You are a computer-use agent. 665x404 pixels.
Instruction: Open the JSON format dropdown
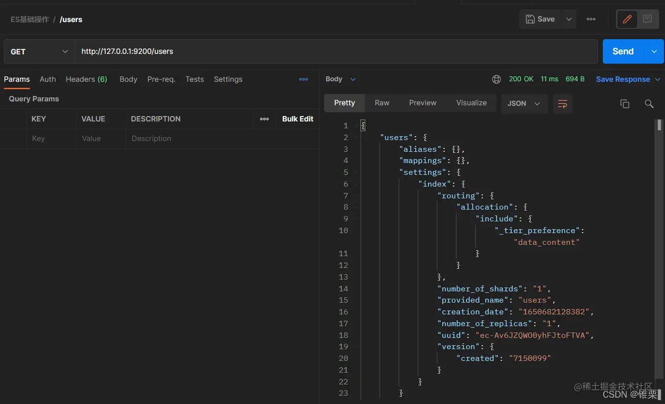(524, 103)
